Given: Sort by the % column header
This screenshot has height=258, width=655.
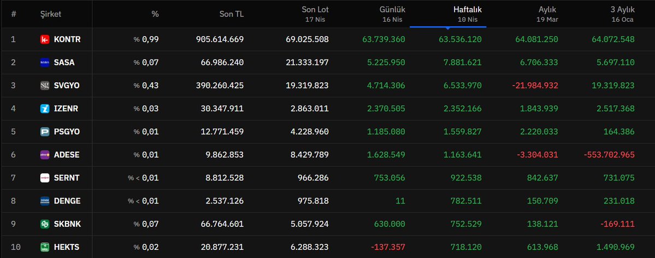Looking at the screenshot, I should (x=155, y=14).
